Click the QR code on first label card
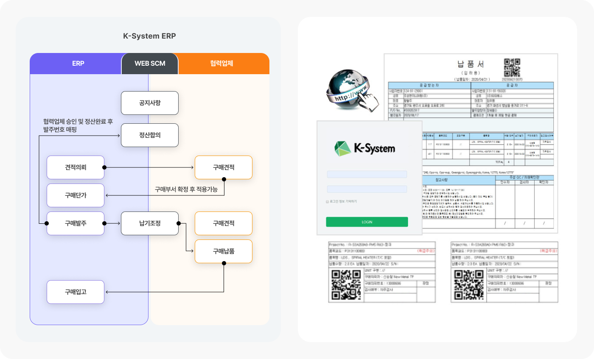This screenshot has width=594, height=359. [x=346, y=284]
